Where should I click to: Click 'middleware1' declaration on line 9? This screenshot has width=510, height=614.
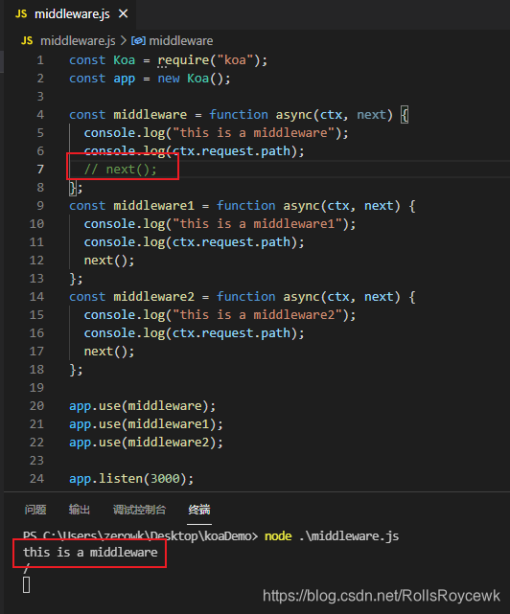(153, 206)
